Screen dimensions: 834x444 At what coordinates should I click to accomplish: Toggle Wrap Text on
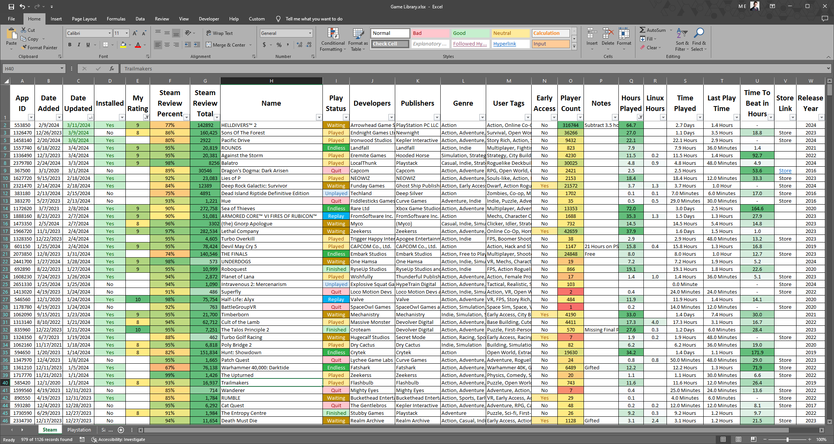[x=219, y=33]
